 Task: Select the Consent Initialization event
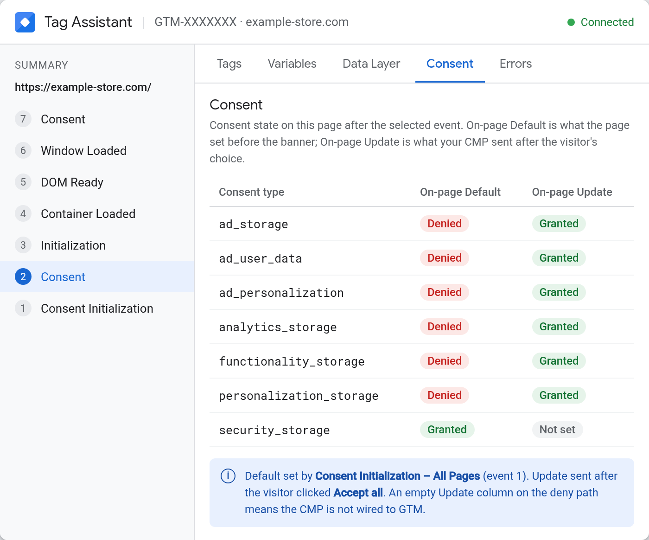[97, 308]
